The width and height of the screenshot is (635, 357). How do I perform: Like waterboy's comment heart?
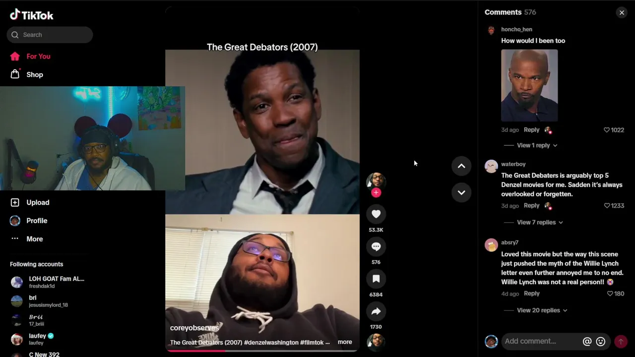click(x=607, y=206)
